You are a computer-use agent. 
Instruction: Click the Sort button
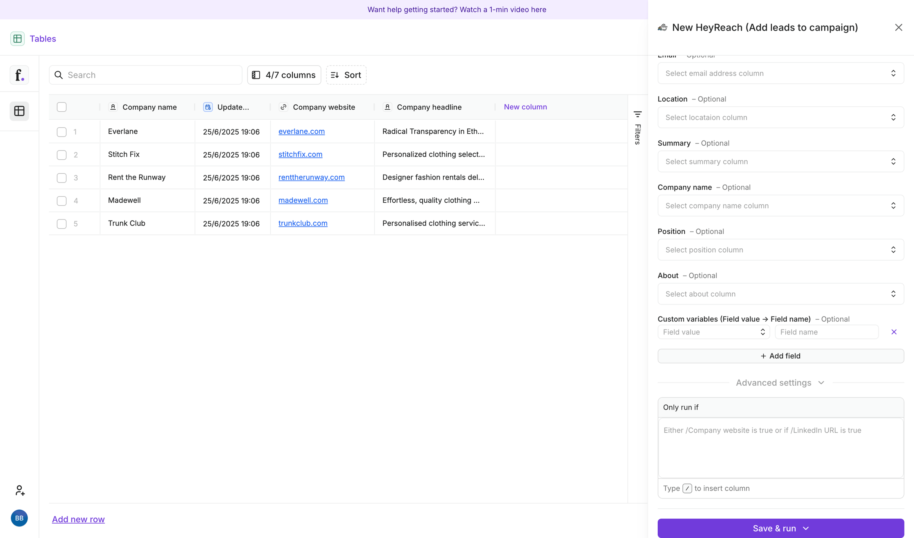(346, 75)
